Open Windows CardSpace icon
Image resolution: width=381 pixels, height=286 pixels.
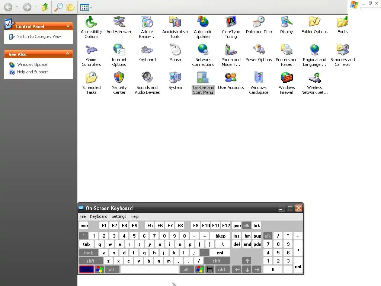(259, 83)
